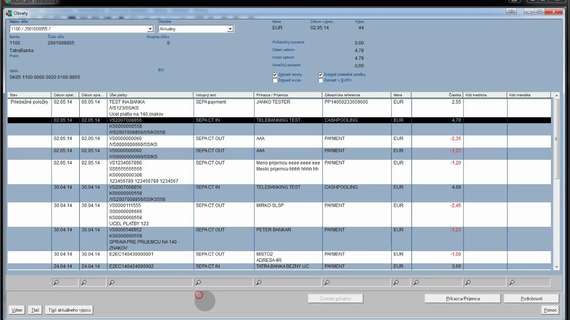570x320 pixels.
Task: Click the TATRA BANKA BEZNY UC cell
Action: point(282,266)
